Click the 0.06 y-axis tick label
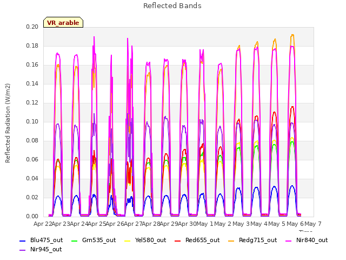 click(32, 160)
